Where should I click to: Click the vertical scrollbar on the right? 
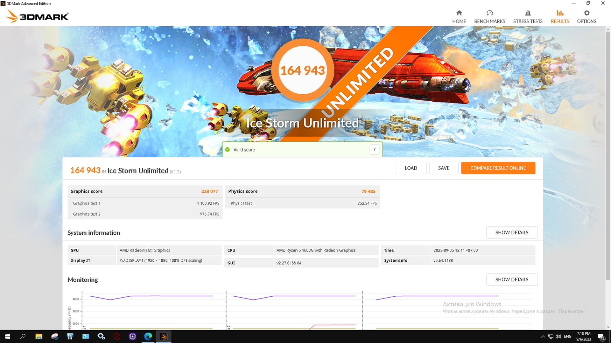(x=608, y=156)
